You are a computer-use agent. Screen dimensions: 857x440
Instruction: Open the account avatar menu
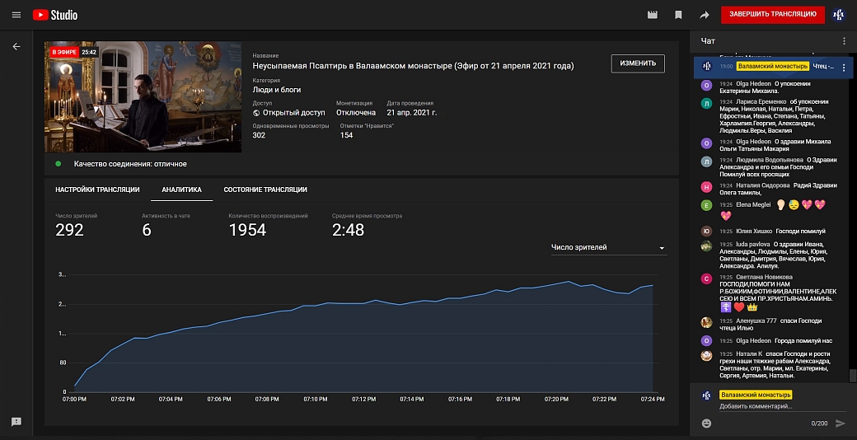coord(839,14)
